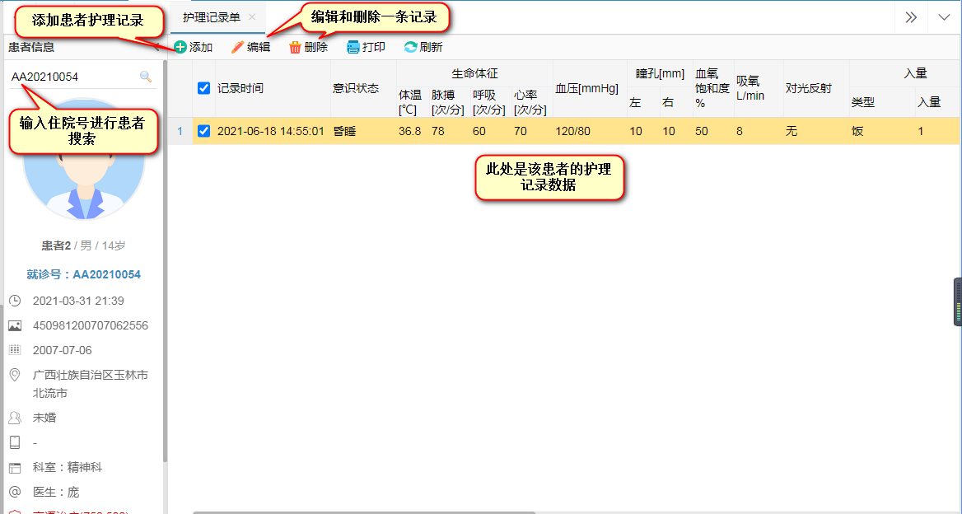The image size is (962, 514).
Task: Uncheck the 2021-06-18 14:55:01 record checkbox
Action: pyautogui.click(x=204, y=131)
